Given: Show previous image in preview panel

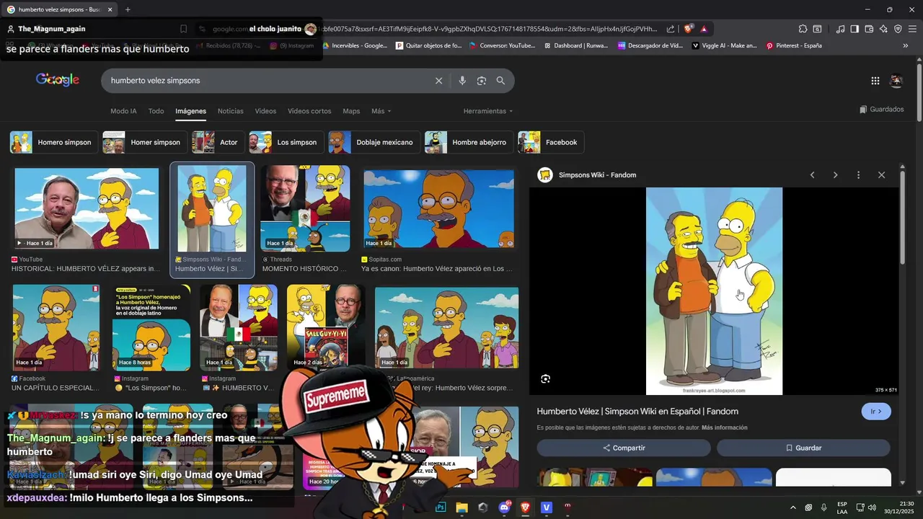Looking at the screenshot, I should (x=813, y=175).
